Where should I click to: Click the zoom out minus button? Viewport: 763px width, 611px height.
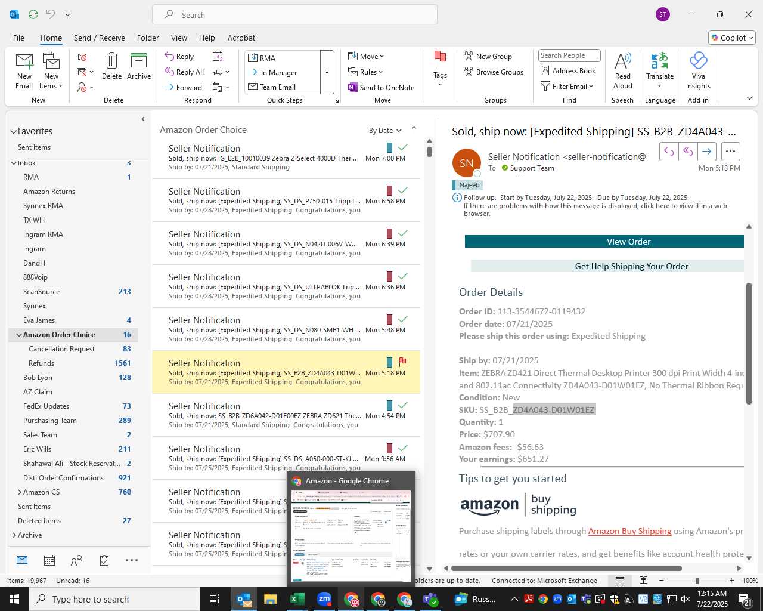[x=662, y=581]
